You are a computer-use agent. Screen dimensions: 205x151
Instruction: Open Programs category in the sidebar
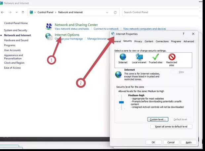tap(10, 45)
